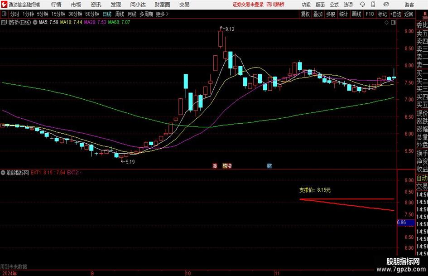Screen dimensions: 428x276
Task: Click the 叠加 overlay button
Action: pos(318,14)
